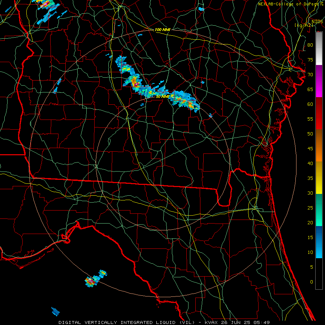The width and height of the screenshot is (325, 325).
Task: Click the blue segment of the color bar
Action: click(x=319, y=242)
